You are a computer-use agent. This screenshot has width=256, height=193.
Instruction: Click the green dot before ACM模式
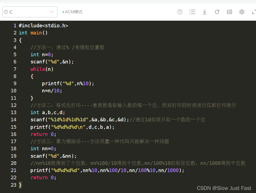pos(63,12)
